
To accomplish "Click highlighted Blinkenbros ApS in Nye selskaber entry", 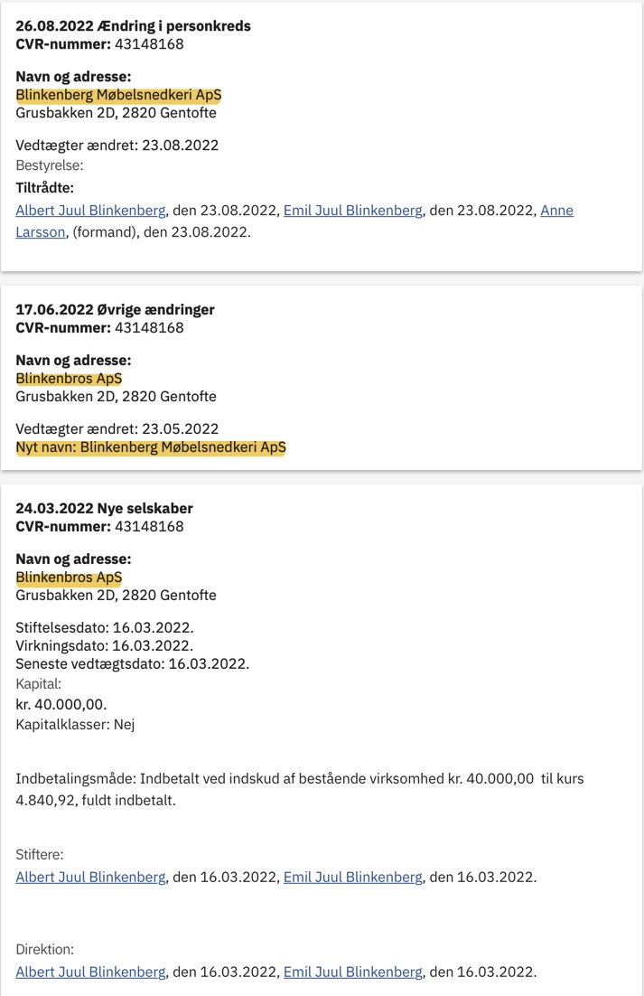I will pyautogui.click(x=70, y=578).
